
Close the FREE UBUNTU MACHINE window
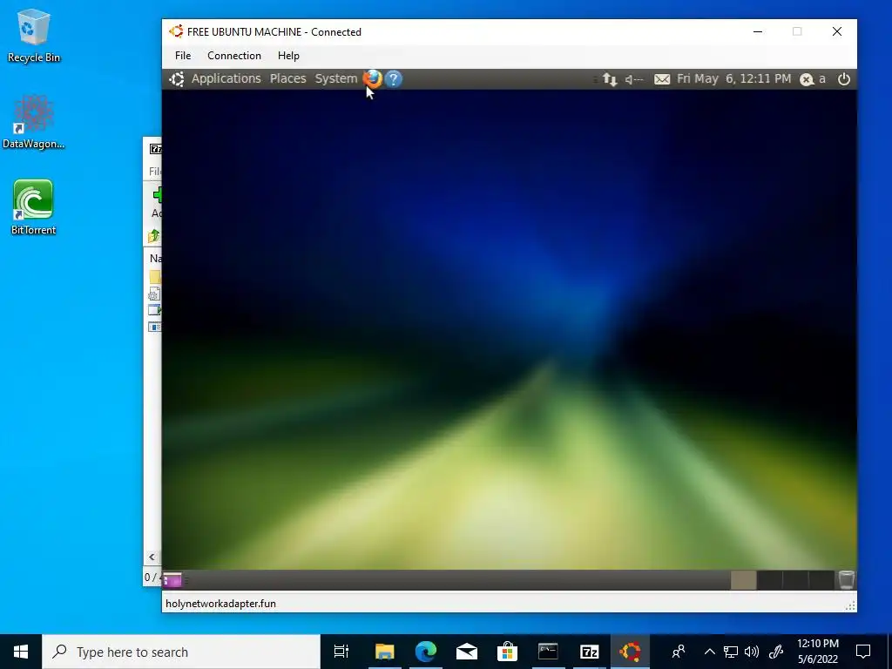click(837, 31)
